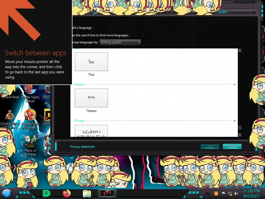Open the Writing system grouping dropdown
This screenshot has width=265, height=199.
click(120, 42)
